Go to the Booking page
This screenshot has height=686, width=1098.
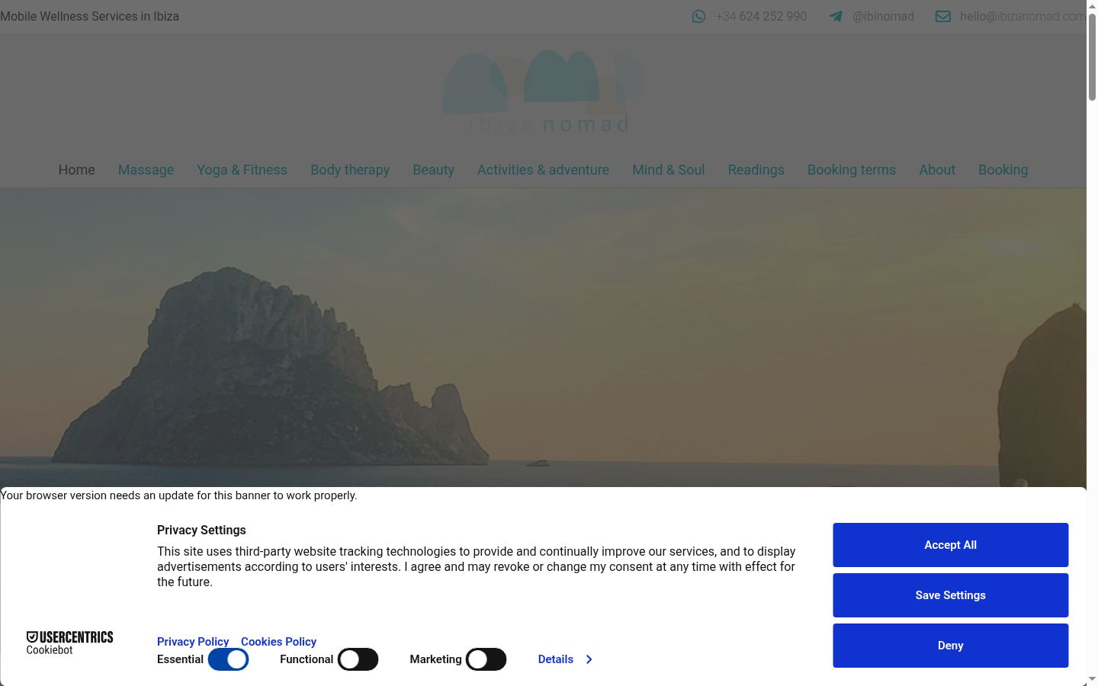point(1003,170)
